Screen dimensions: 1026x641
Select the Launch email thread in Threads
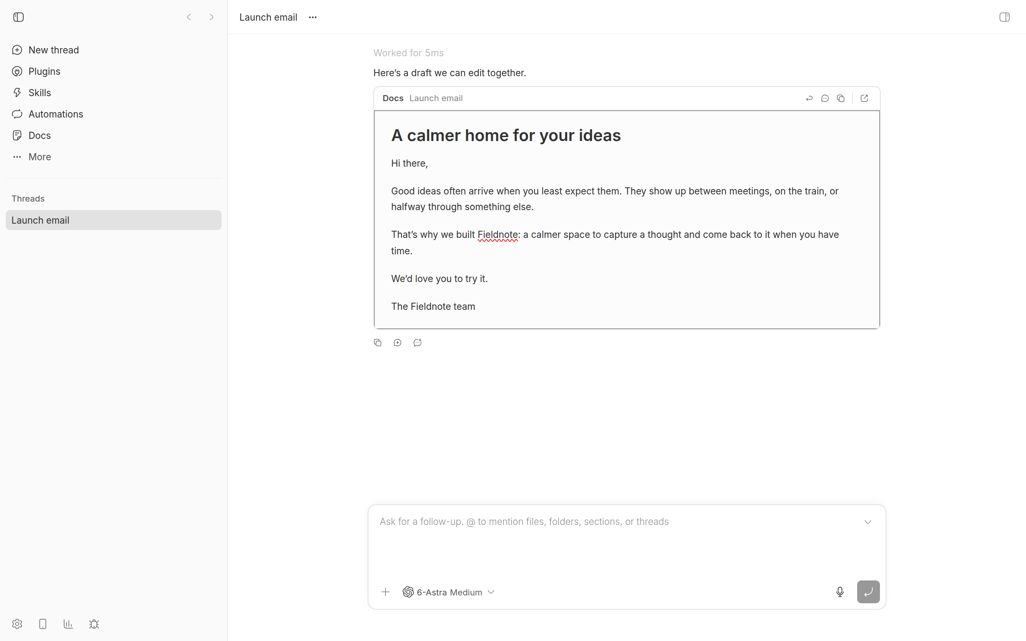tap(114, 220)
